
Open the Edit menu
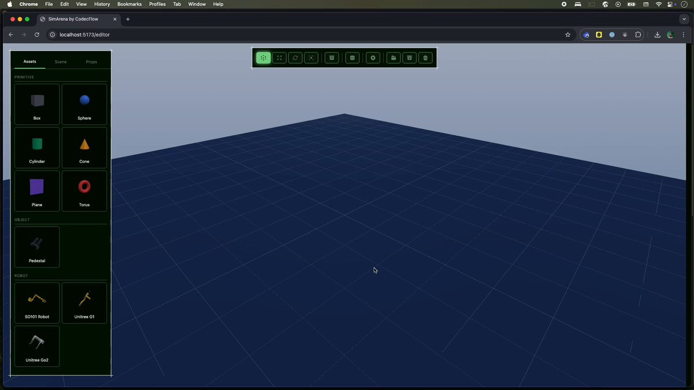[65, 4]
